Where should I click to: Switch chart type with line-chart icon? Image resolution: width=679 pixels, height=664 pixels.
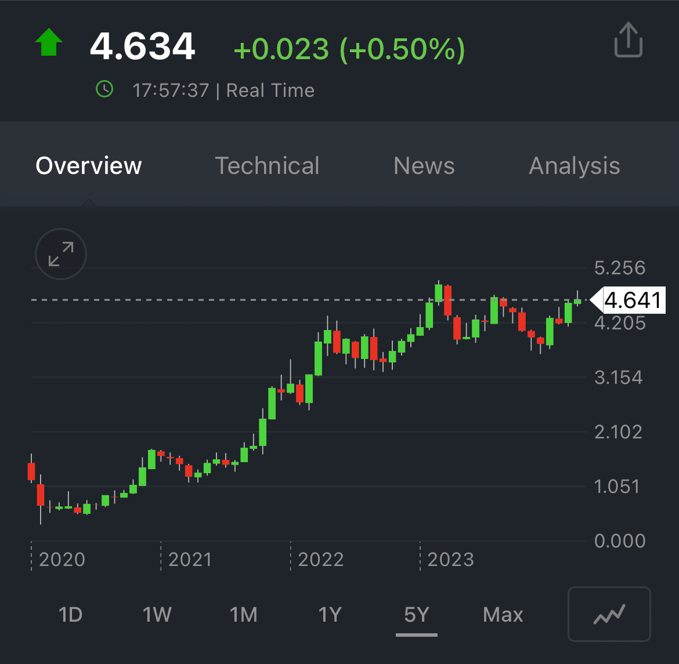pos(609,614)
